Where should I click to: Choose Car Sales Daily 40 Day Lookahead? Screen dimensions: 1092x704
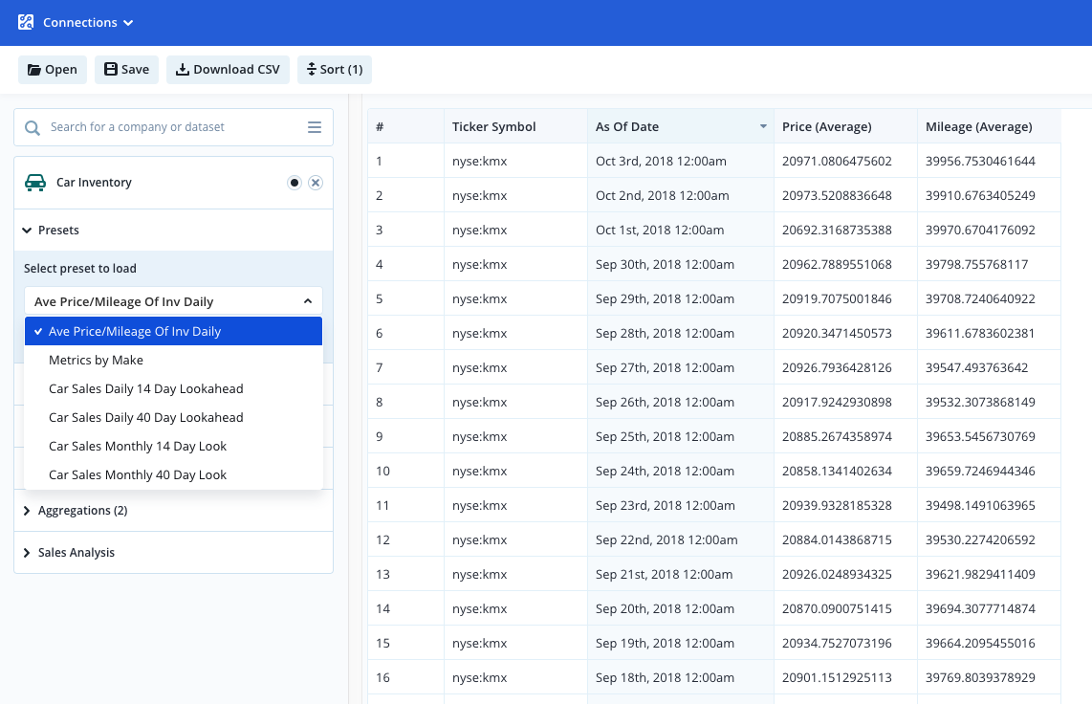click(x=173, y=418)
